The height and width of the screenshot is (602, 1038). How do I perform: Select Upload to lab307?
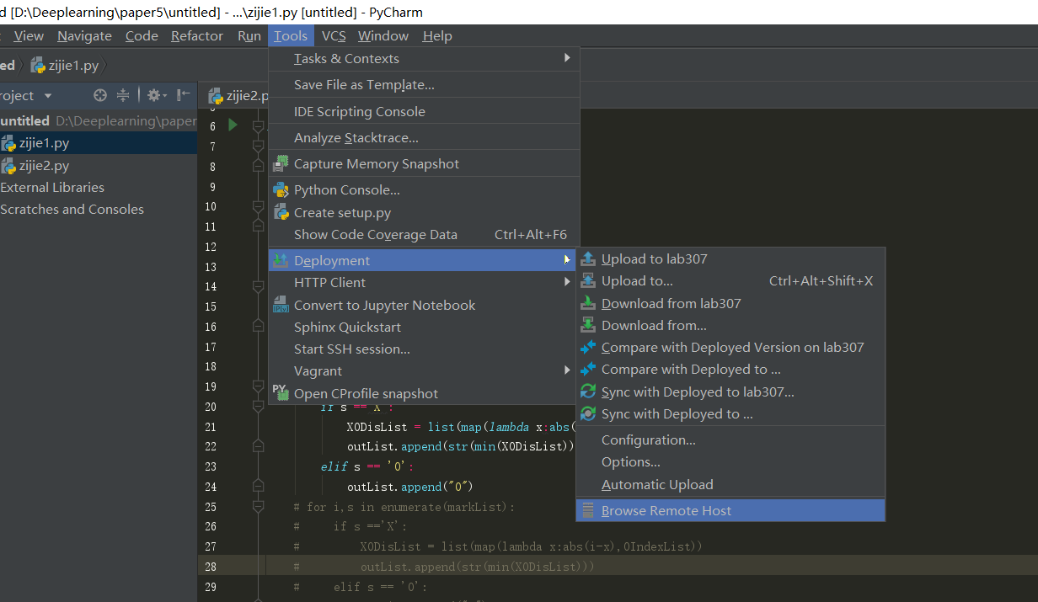(730, 259)
